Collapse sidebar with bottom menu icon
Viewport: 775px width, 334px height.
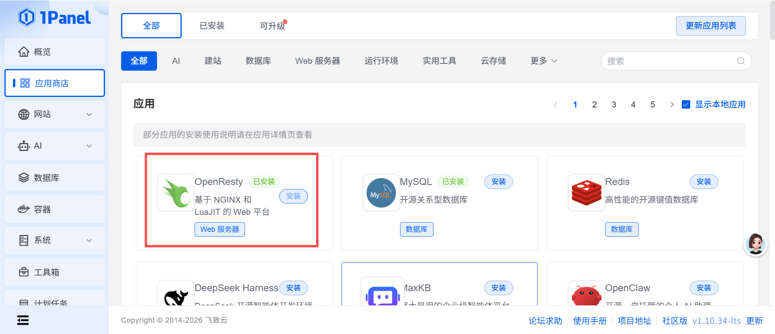[23, 320]
